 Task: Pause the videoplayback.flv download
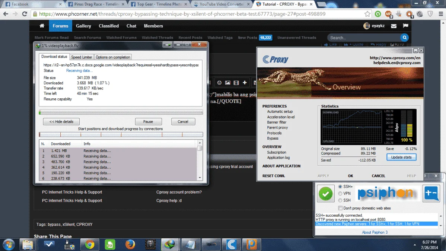point(148,121)
